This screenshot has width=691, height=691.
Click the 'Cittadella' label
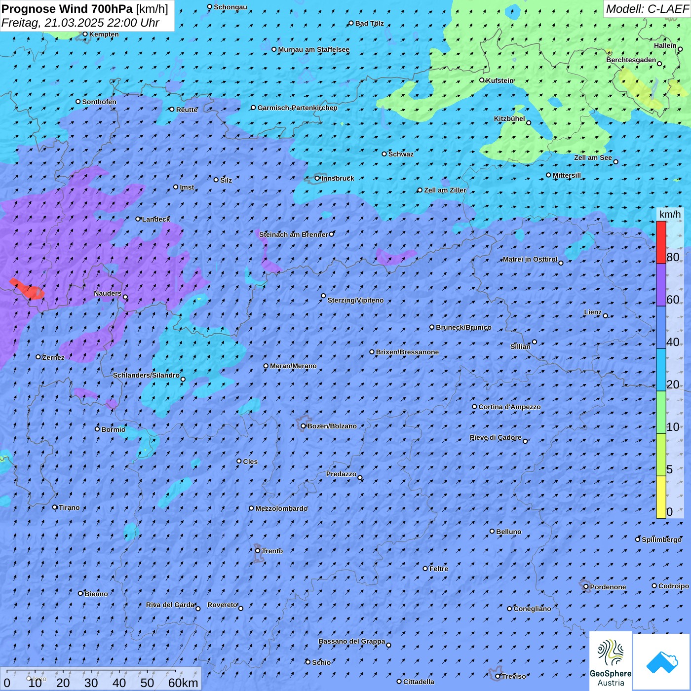419,682
